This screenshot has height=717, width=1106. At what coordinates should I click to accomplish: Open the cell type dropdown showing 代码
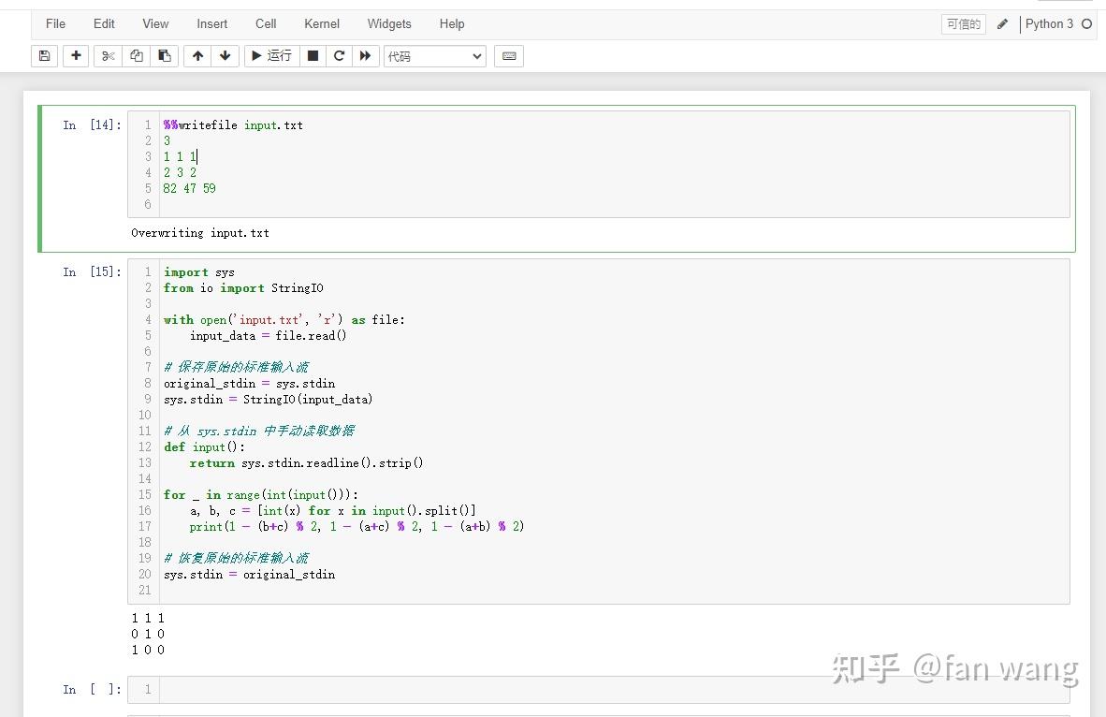[x=434, y=56]
